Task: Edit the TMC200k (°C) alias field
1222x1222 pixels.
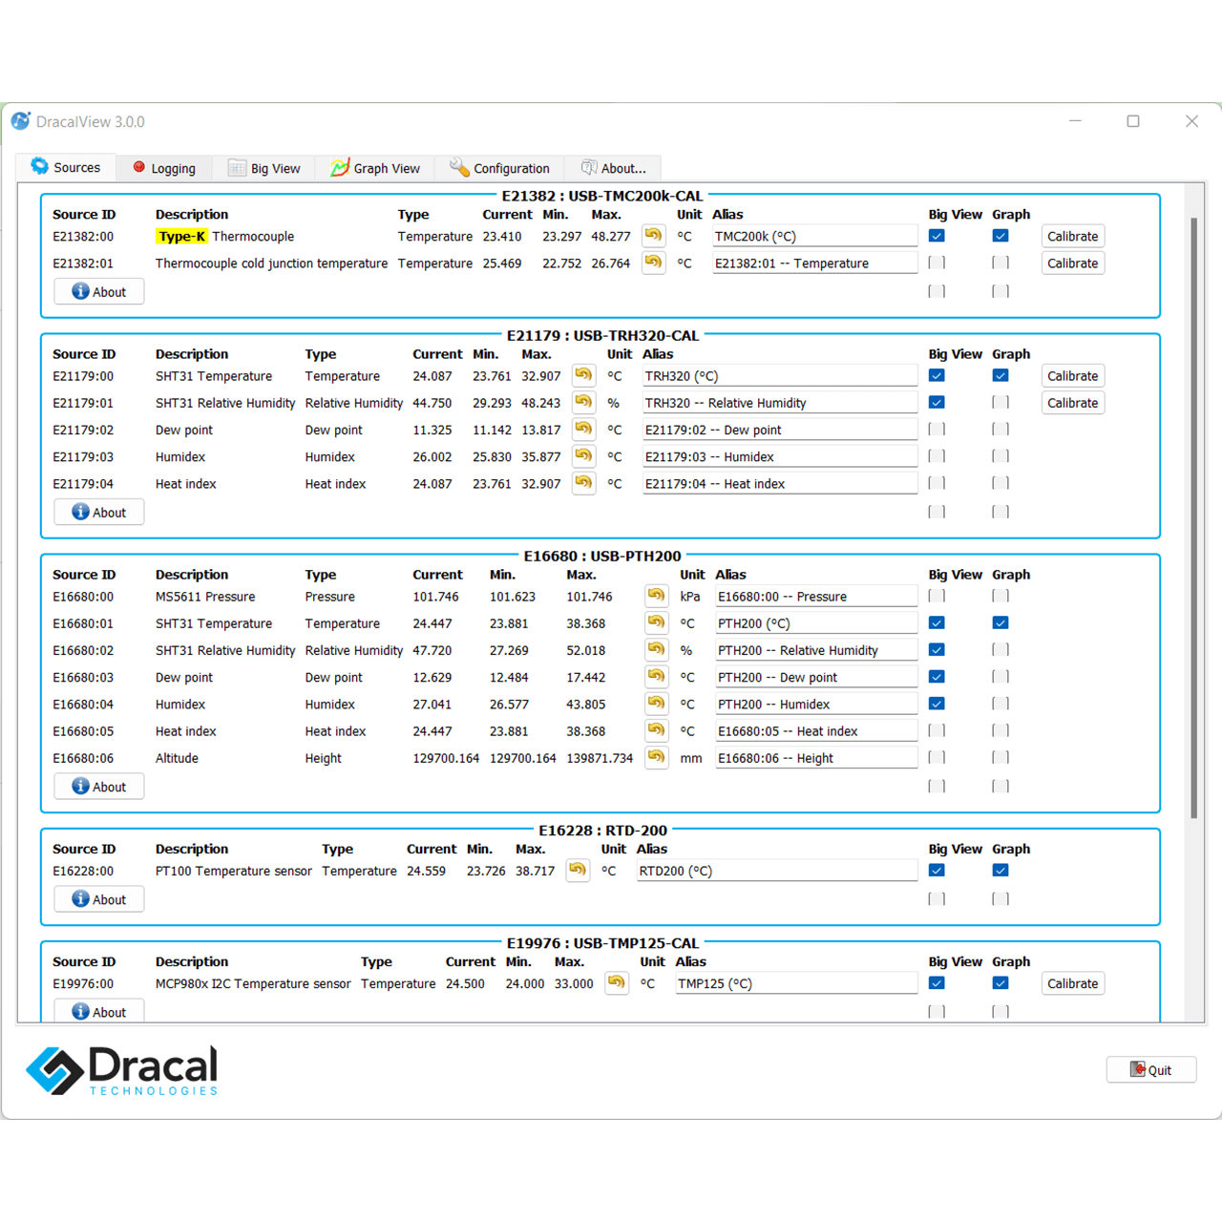Action: (x=815, y=236)
